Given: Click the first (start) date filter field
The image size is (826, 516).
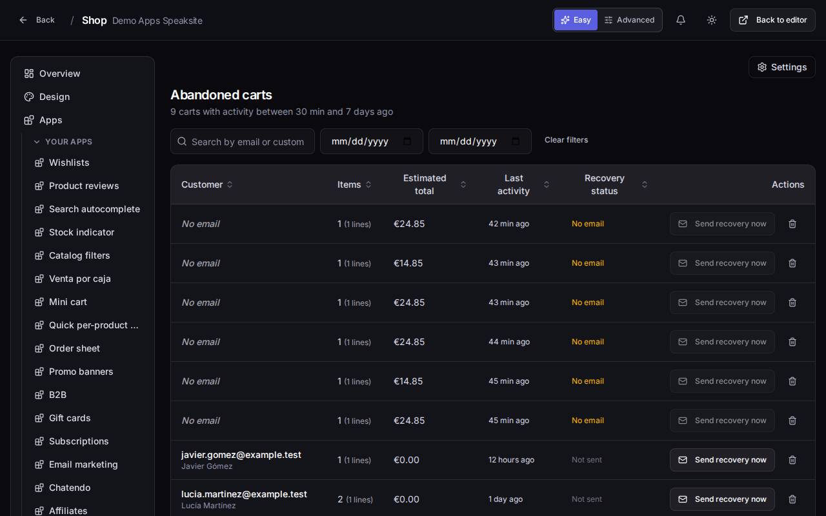Looking at the screenshot, I should 372,141.
